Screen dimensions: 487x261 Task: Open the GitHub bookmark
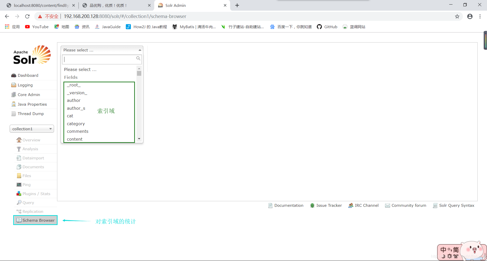(327, 27)
